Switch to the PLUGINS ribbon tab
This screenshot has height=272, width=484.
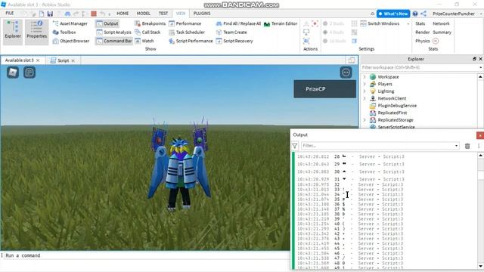click(x=202, y=14)
